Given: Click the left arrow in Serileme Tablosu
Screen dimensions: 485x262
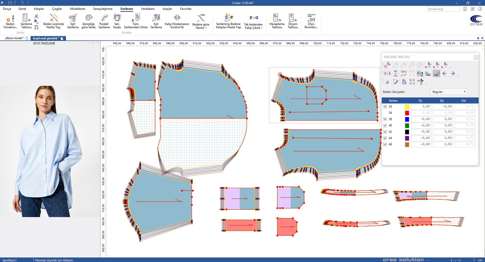Looking at the screenshot, I should 445,73.
